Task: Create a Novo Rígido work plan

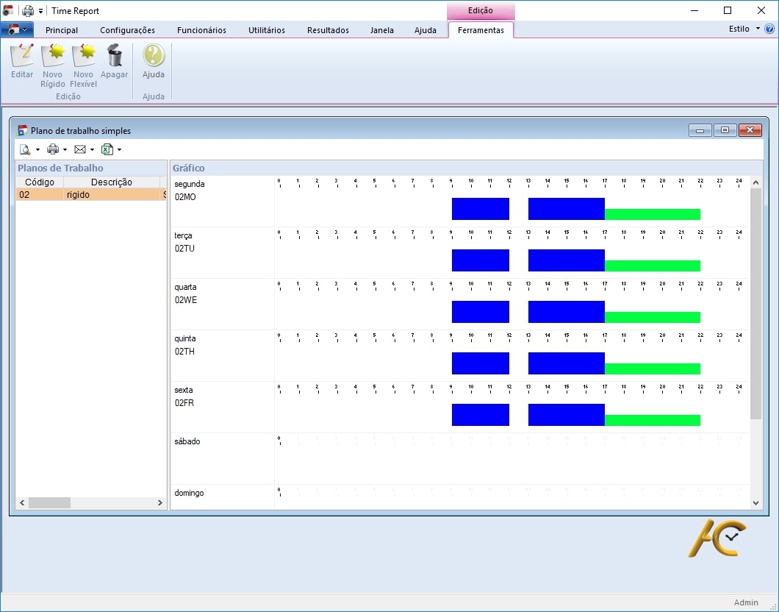Action: click(53, 57)
